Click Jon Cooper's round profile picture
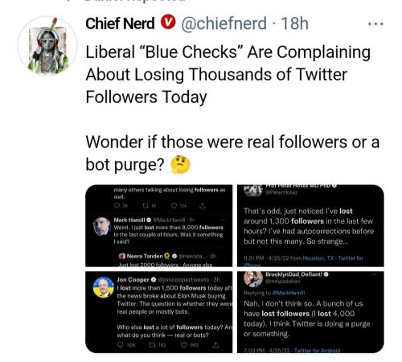 click(x=103, y=287)
